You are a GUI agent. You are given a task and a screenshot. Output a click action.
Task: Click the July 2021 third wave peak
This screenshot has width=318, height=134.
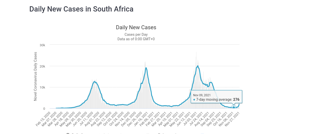click(198, 66)
